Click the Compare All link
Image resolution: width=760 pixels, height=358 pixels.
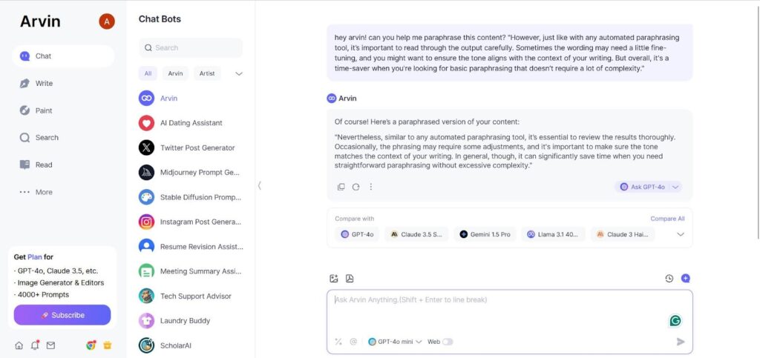pos(667,219)
